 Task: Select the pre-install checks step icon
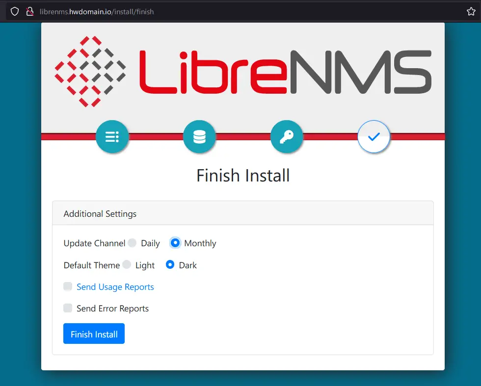tap(112, 137)
